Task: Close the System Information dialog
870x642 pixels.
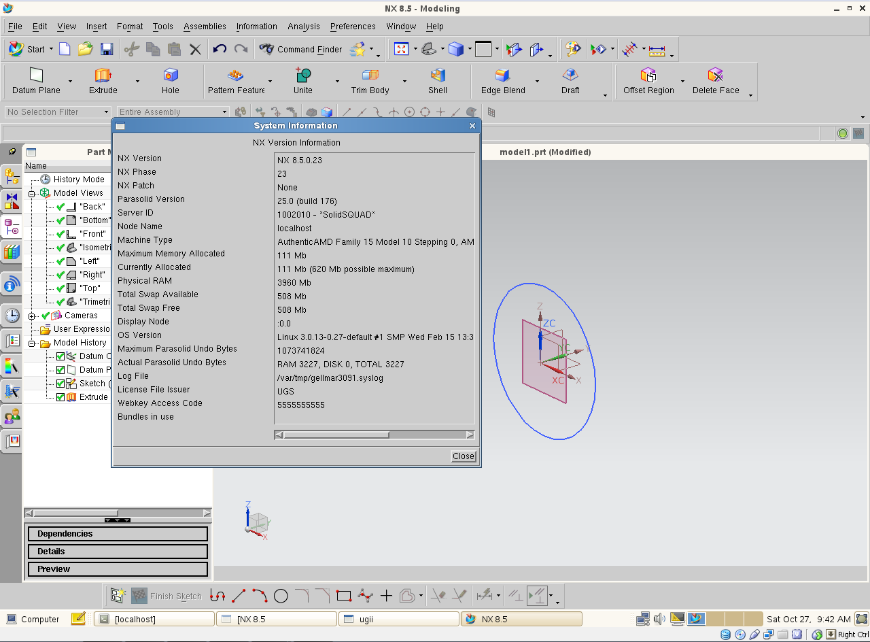Action: coord(464,456)
